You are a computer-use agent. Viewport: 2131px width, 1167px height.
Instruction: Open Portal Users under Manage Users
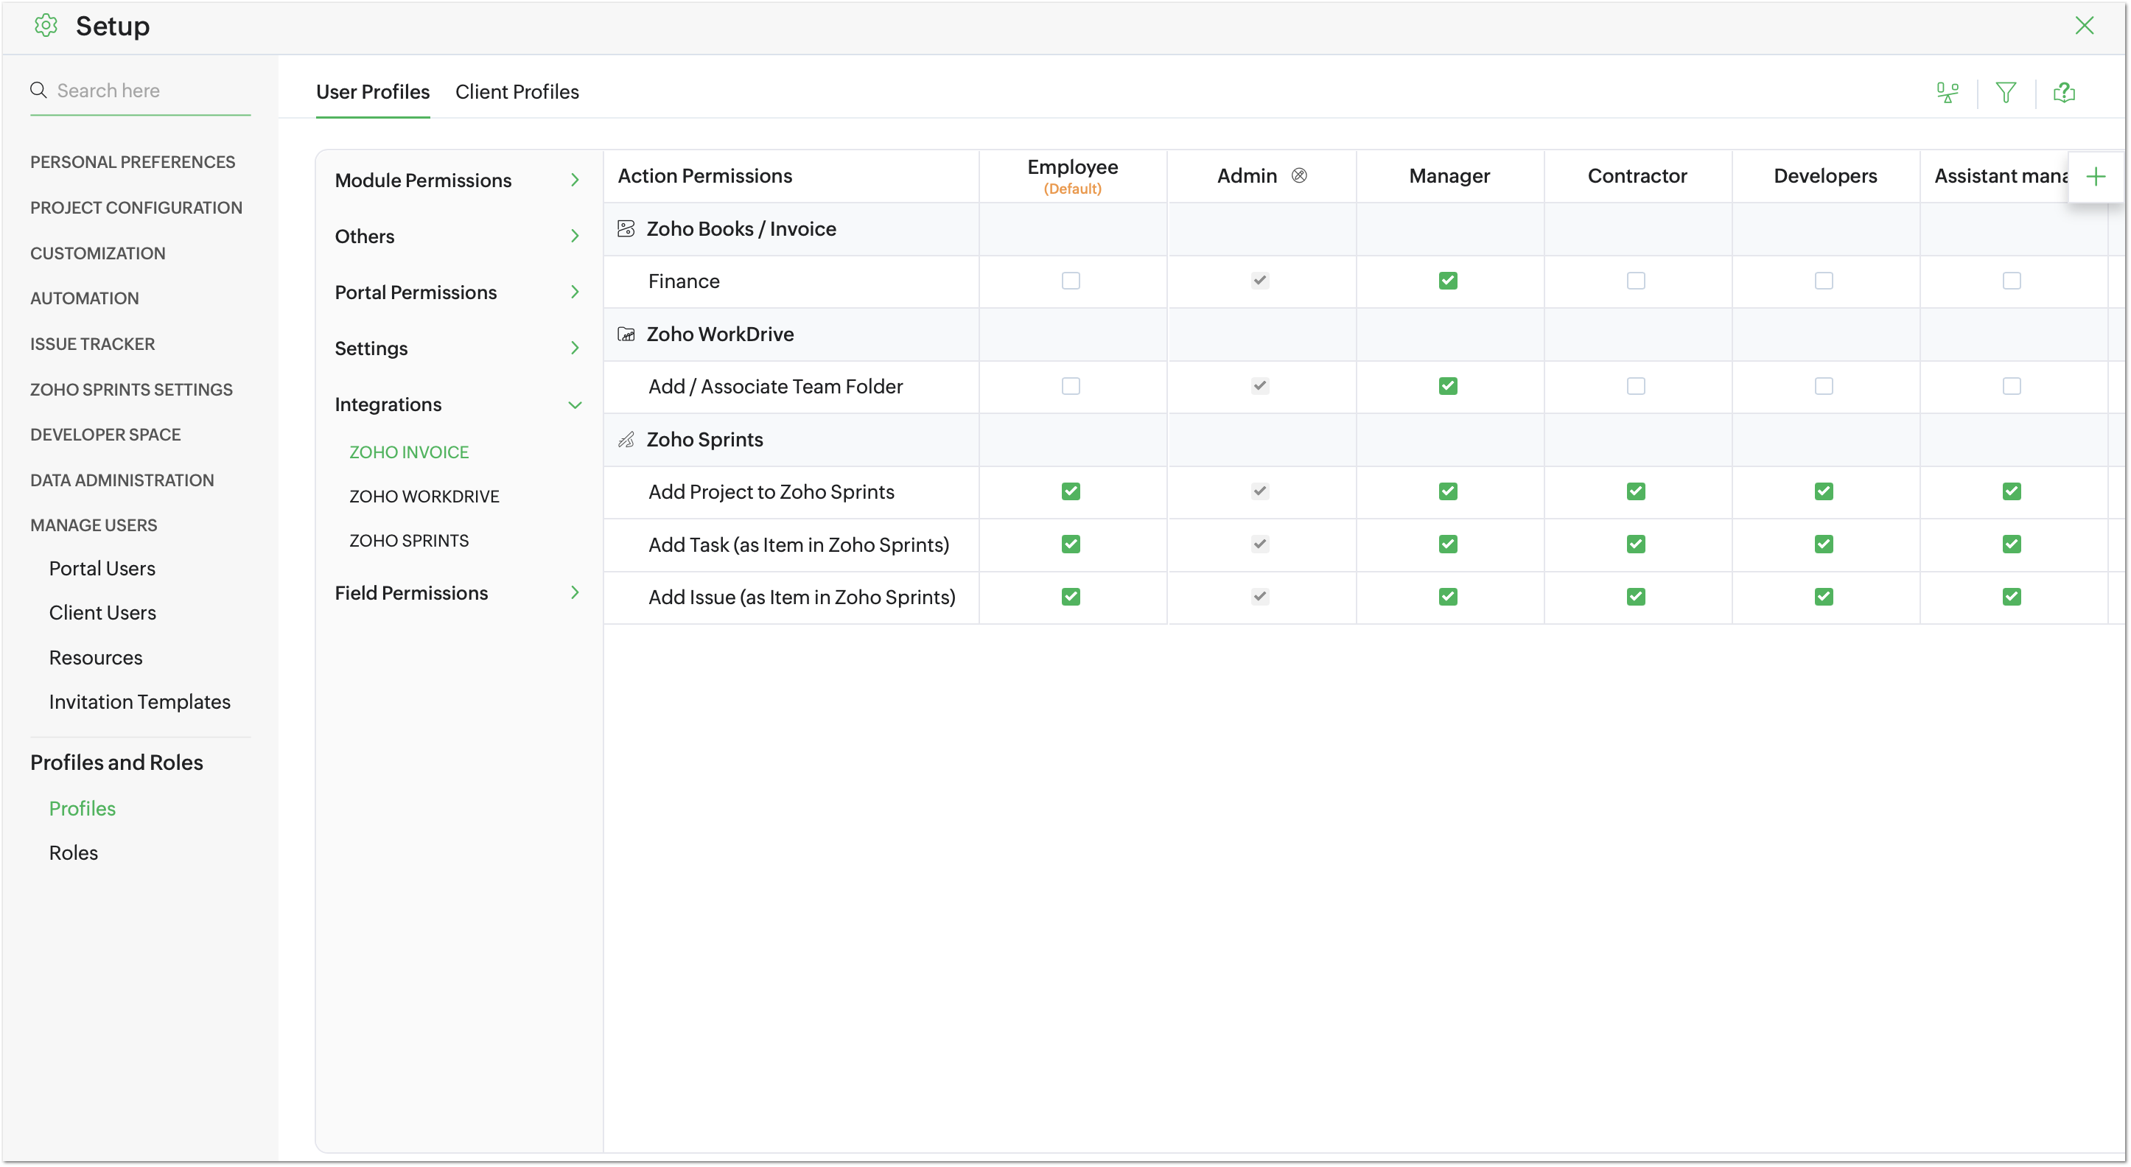click(102, 568)
